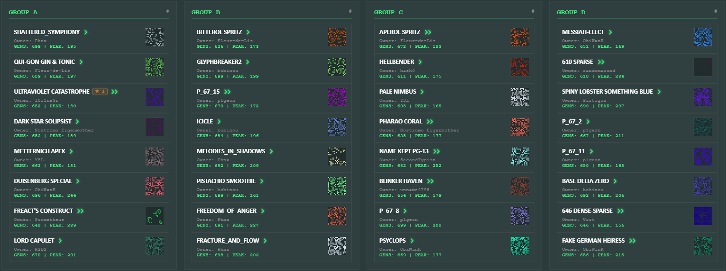
Task: Open the BASE DELTA ZERO entry title
Action: (586, 181)
